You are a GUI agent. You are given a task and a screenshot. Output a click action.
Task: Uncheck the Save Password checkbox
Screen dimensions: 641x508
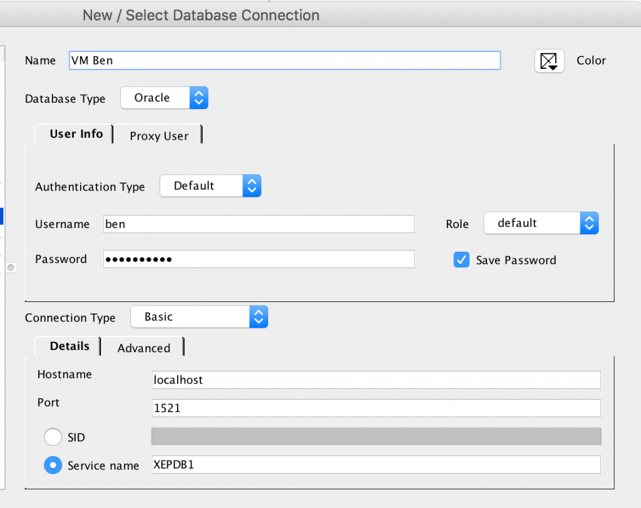461,260
